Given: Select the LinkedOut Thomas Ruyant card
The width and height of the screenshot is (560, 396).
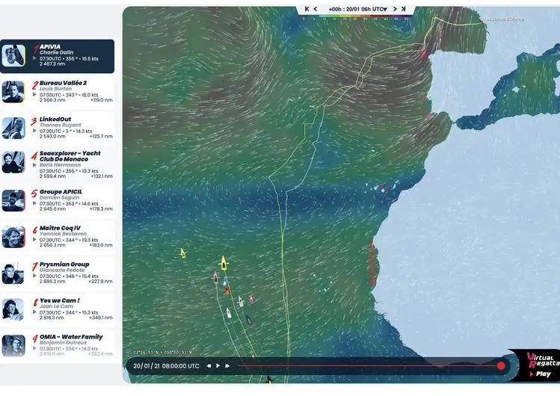Looking at the screenshot, I should [x=57, y=129].
